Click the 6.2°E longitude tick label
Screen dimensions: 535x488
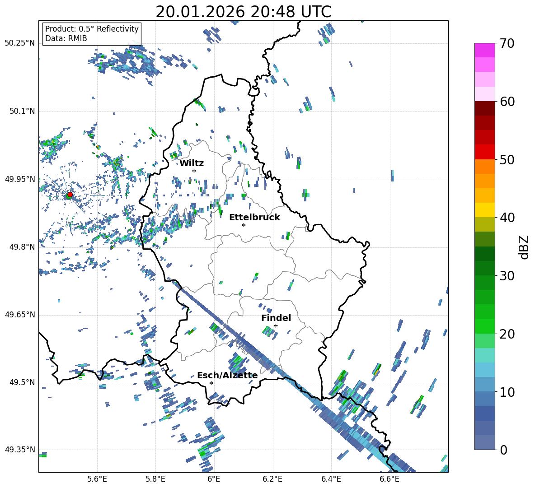[272, 479]
